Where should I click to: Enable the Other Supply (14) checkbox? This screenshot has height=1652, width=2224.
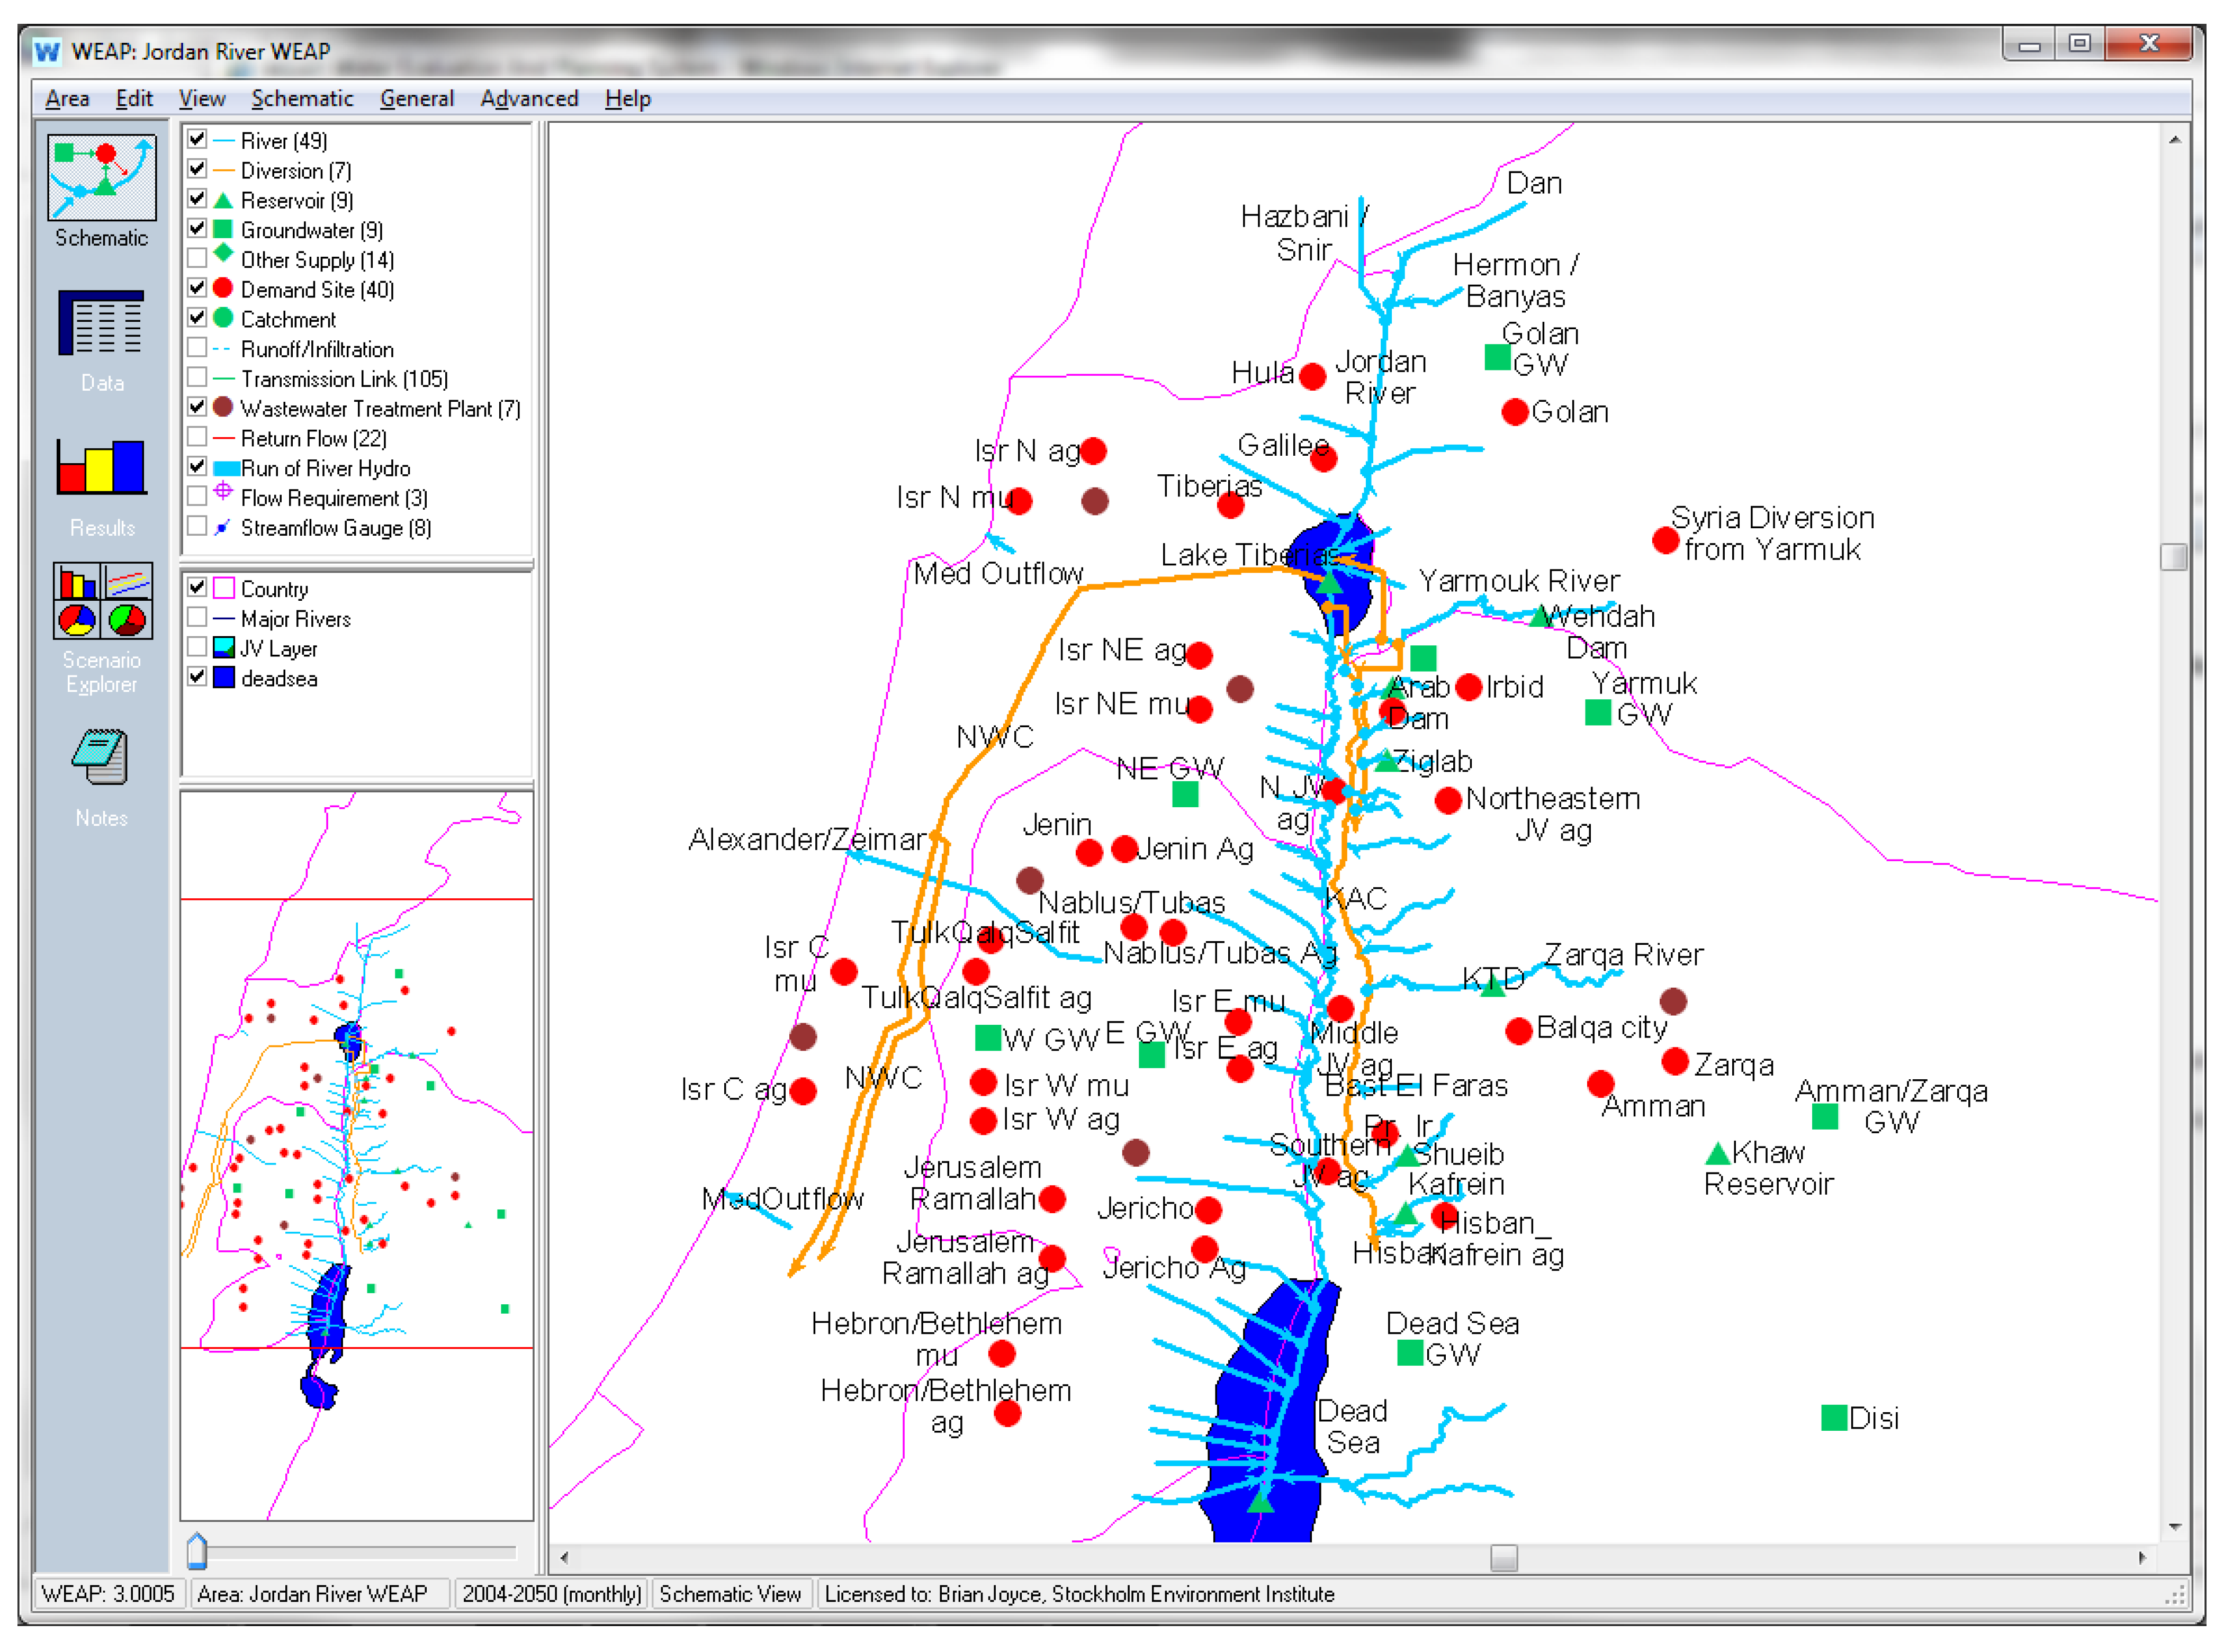click(197, 259)
